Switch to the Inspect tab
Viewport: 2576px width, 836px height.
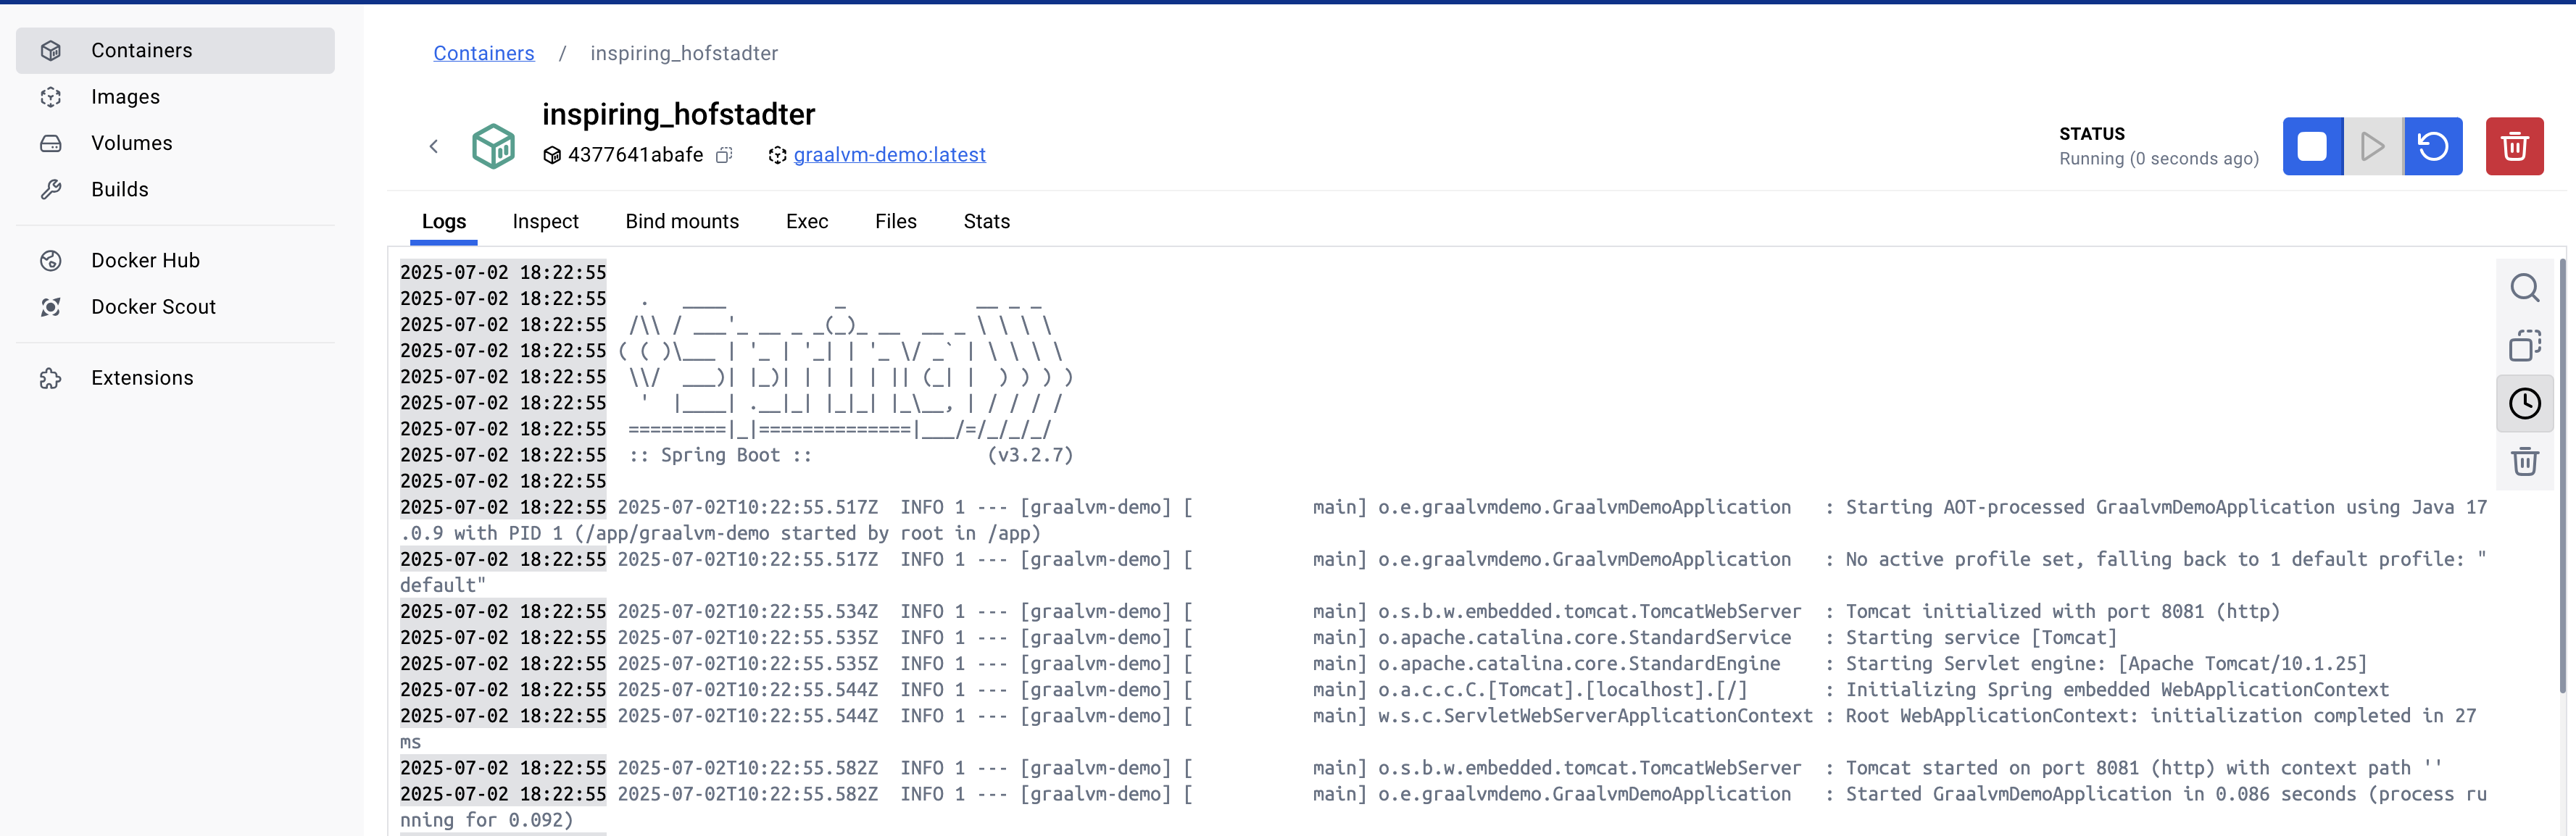click(x=545, y=221)
